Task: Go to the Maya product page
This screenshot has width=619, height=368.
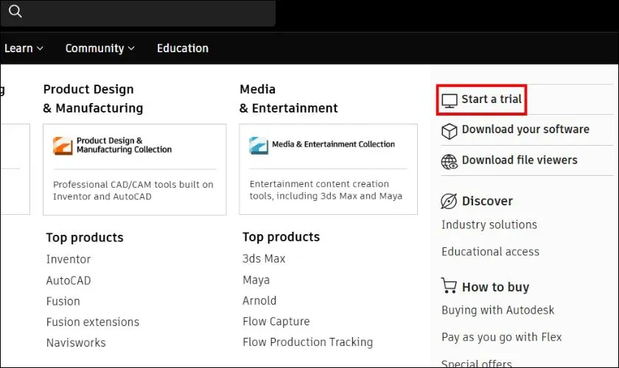Action: point(256,280)
